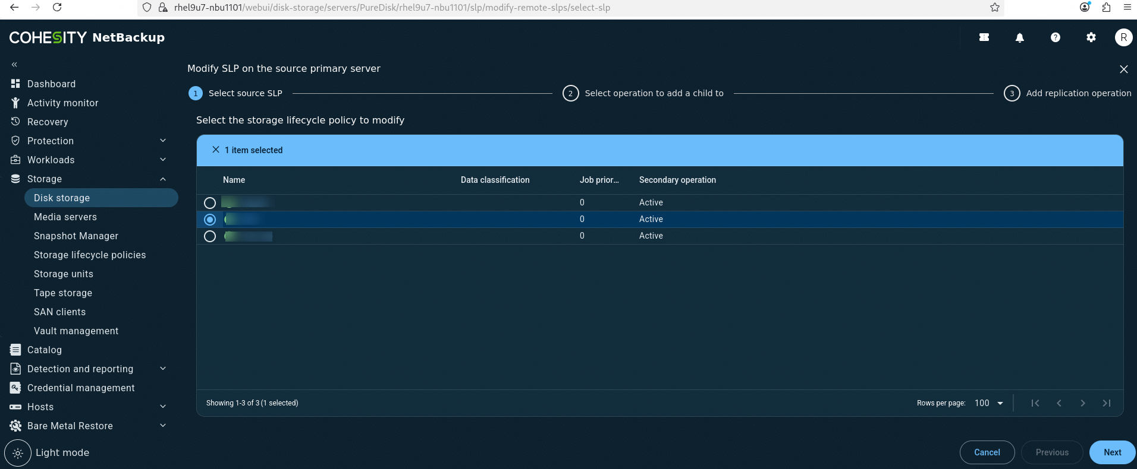Click the Previous button
The width and height of the screenshot is (1137, 469).
pyautogui.click(x=1052, y=452)
